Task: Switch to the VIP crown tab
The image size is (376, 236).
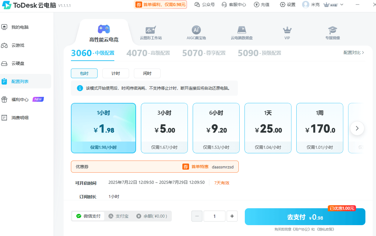Action: (x=287, y=33)
